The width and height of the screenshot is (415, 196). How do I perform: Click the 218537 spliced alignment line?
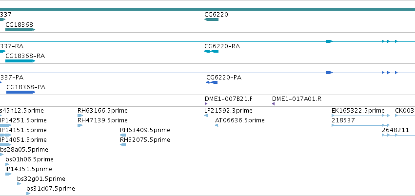pos(360,125)
